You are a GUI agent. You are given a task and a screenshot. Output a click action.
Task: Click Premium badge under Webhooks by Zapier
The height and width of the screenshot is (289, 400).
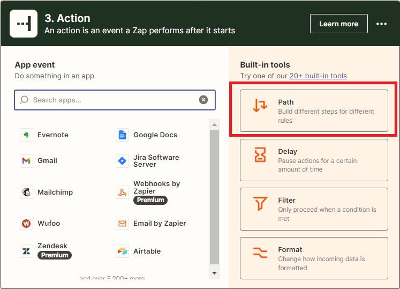pos(150,200)
